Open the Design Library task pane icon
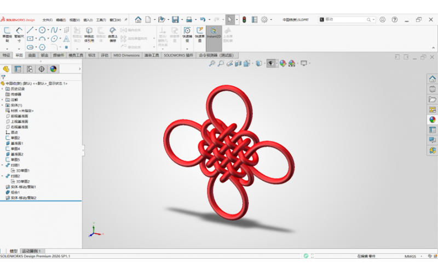The height and width of the screenshot is (273, 438). coord(433,89)
